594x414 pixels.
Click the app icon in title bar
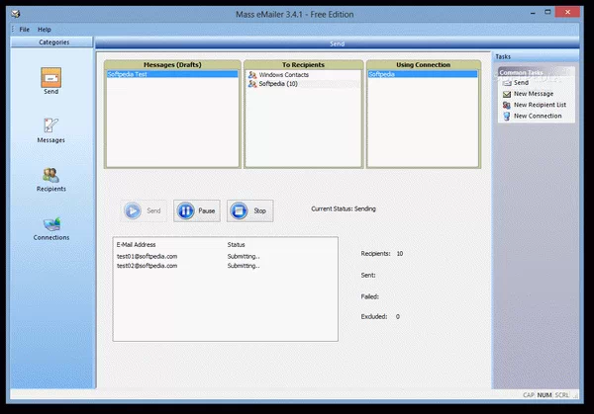[16, 14]
